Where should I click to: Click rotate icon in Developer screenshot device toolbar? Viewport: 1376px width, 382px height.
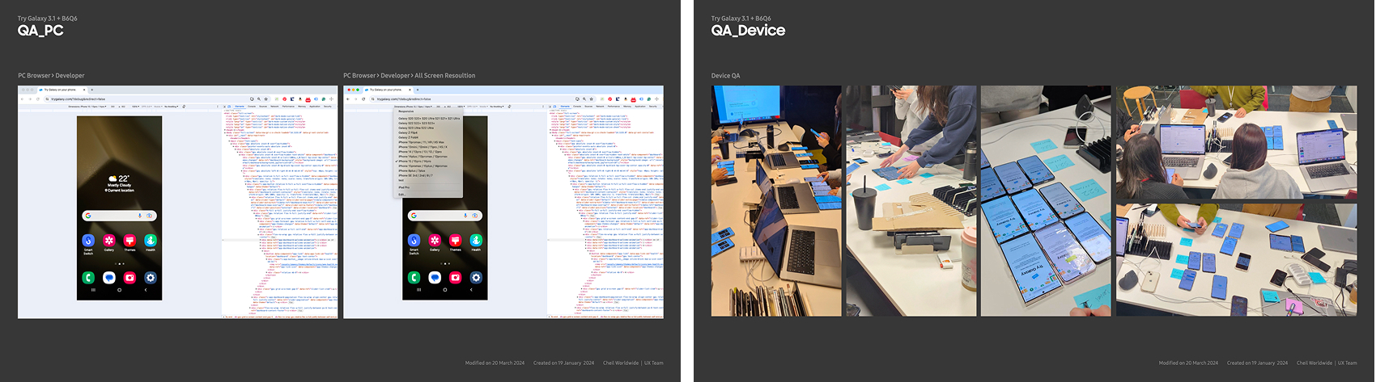184,107
